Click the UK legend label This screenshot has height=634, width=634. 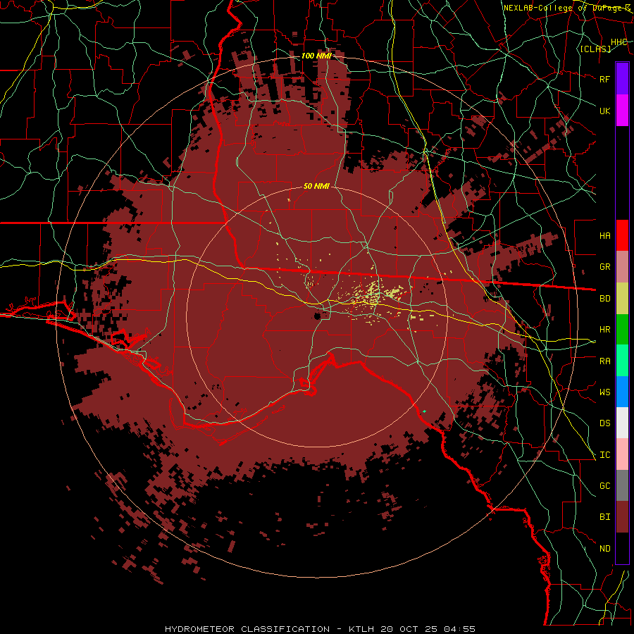[604, 111]
